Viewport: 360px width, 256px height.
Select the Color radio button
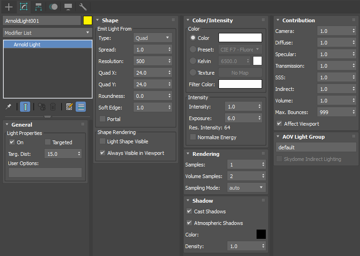[x=193, y=38]
